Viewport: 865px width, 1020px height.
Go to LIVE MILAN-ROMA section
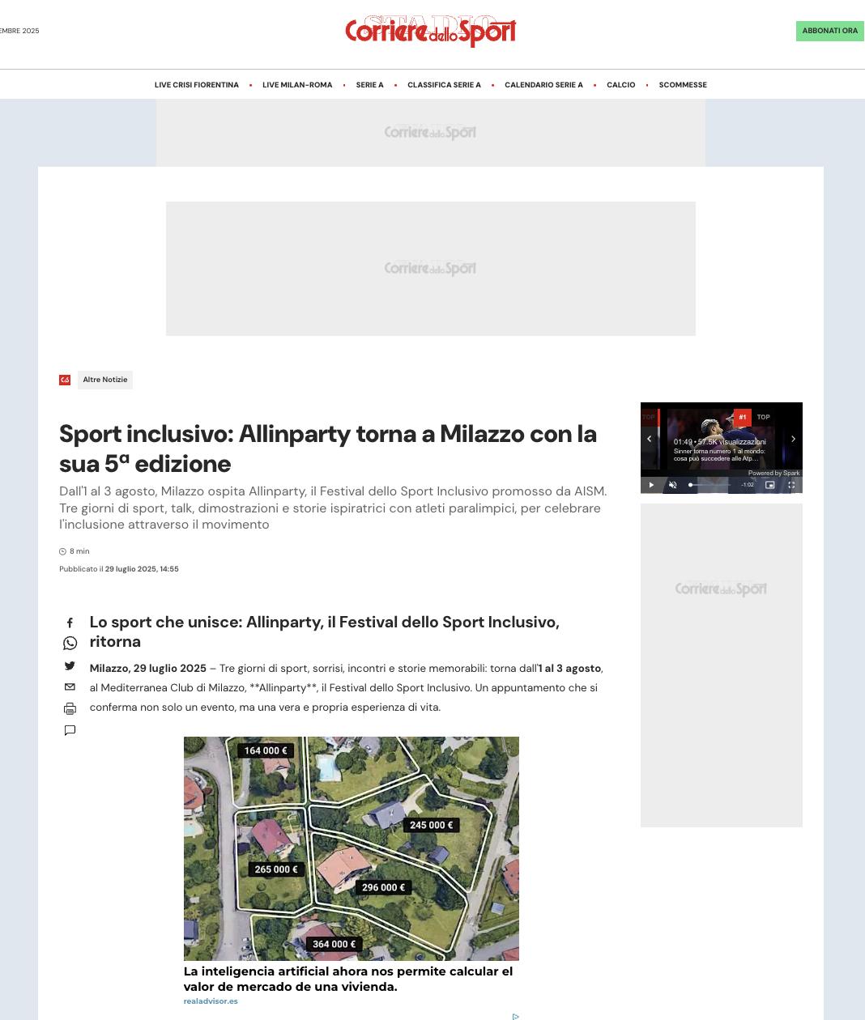(297, 85)
